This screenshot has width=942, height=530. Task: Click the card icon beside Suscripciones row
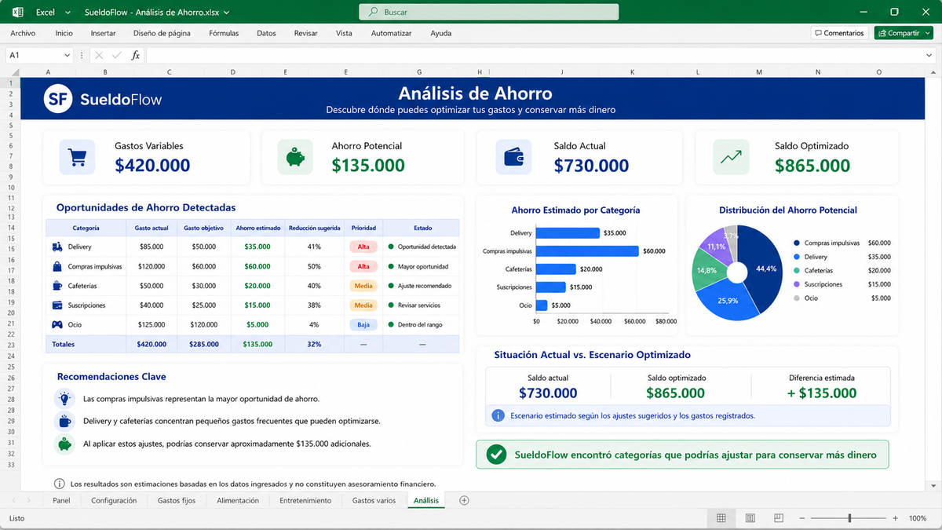[x=57, y=305]
